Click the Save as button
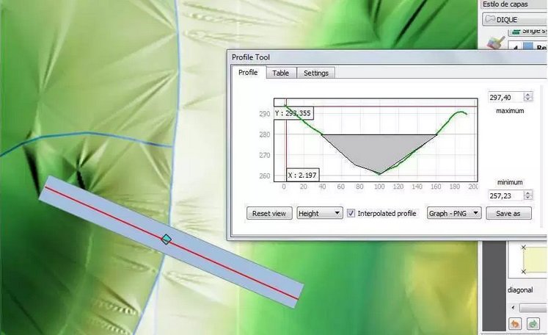 coord(508,213)
